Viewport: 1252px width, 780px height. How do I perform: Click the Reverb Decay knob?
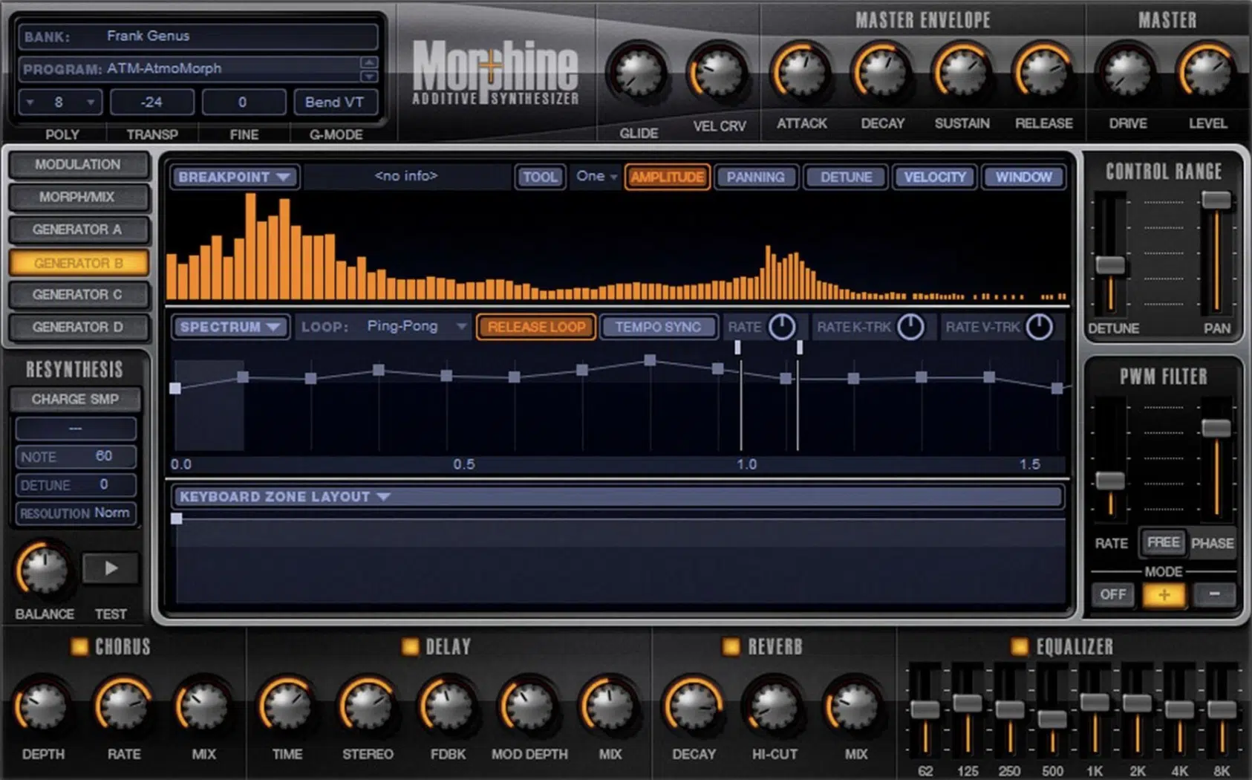pos(694,705)
